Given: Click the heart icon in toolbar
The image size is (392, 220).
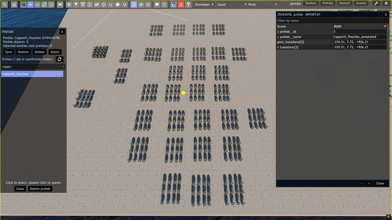Looking at the screenshot, I should (157, 4).
